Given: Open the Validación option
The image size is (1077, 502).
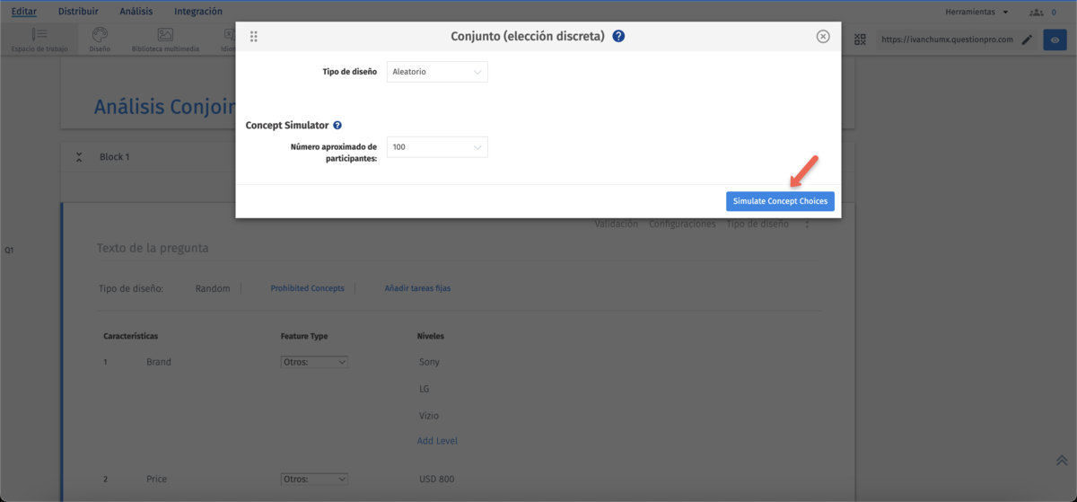Looking at the screenshot, I should (617, 224).
